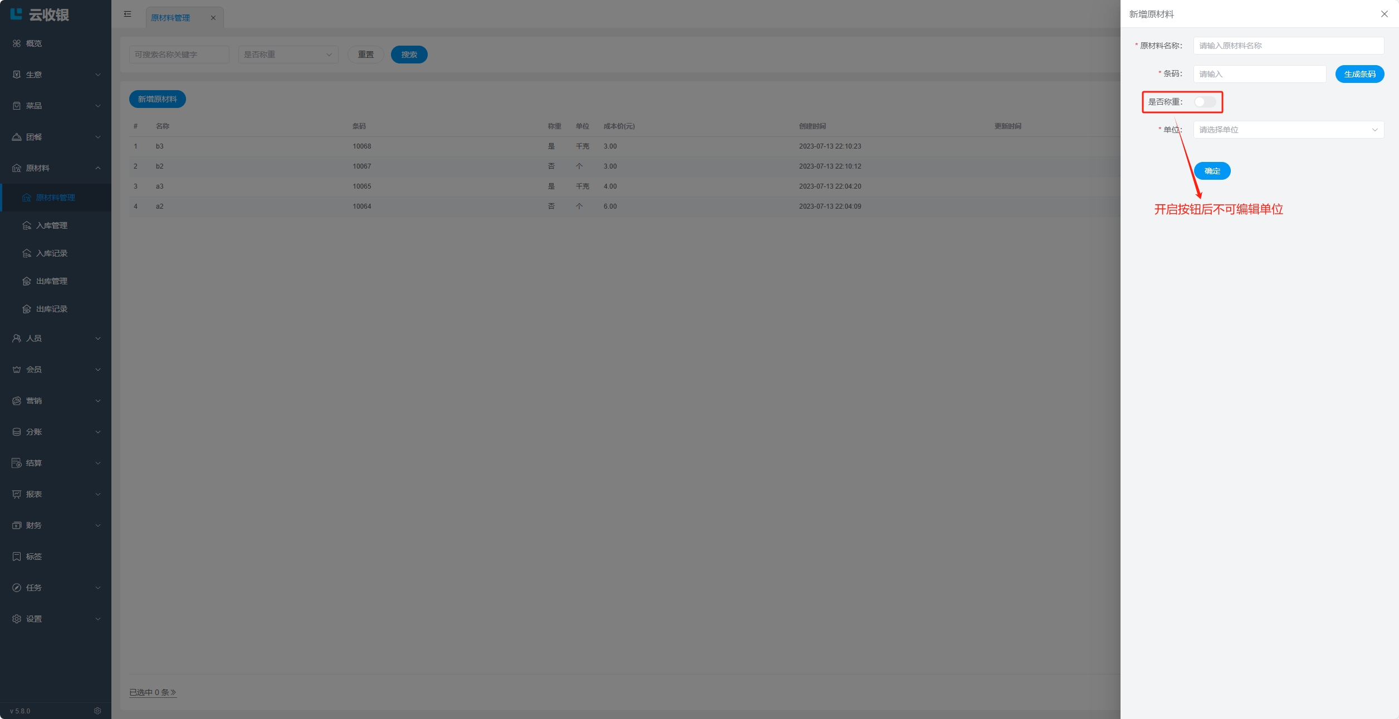Open 出库记录 icon item in sidebar

[x=27, y=309]
